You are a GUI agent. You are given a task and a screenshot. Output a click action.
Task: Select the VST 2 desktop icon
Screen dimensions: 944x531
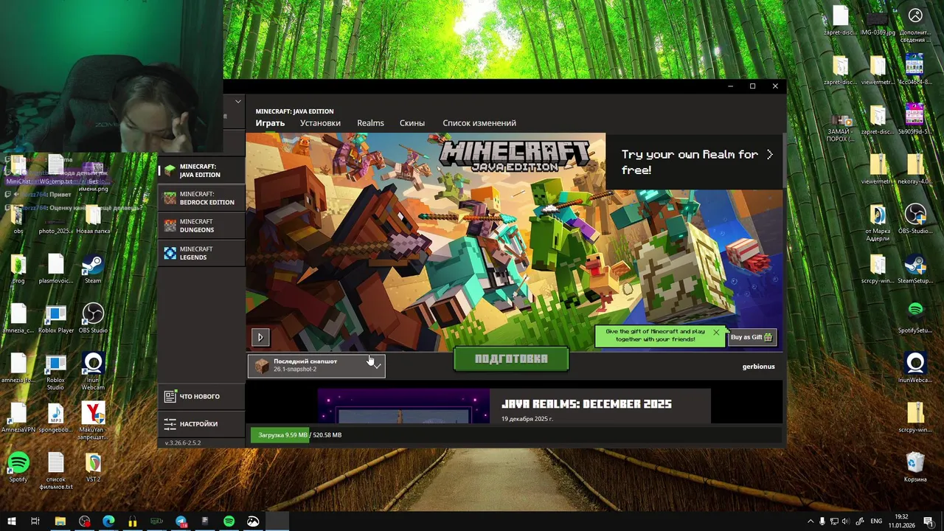(x=93, y=468)
